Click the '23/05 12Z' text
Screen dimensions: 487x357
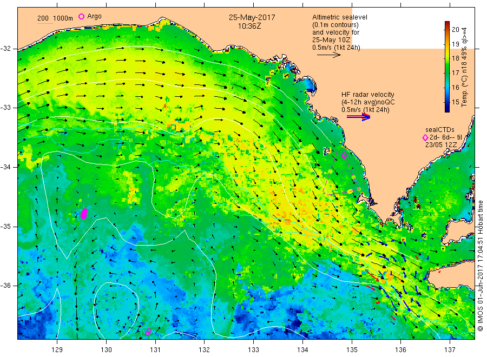[441, 144]
